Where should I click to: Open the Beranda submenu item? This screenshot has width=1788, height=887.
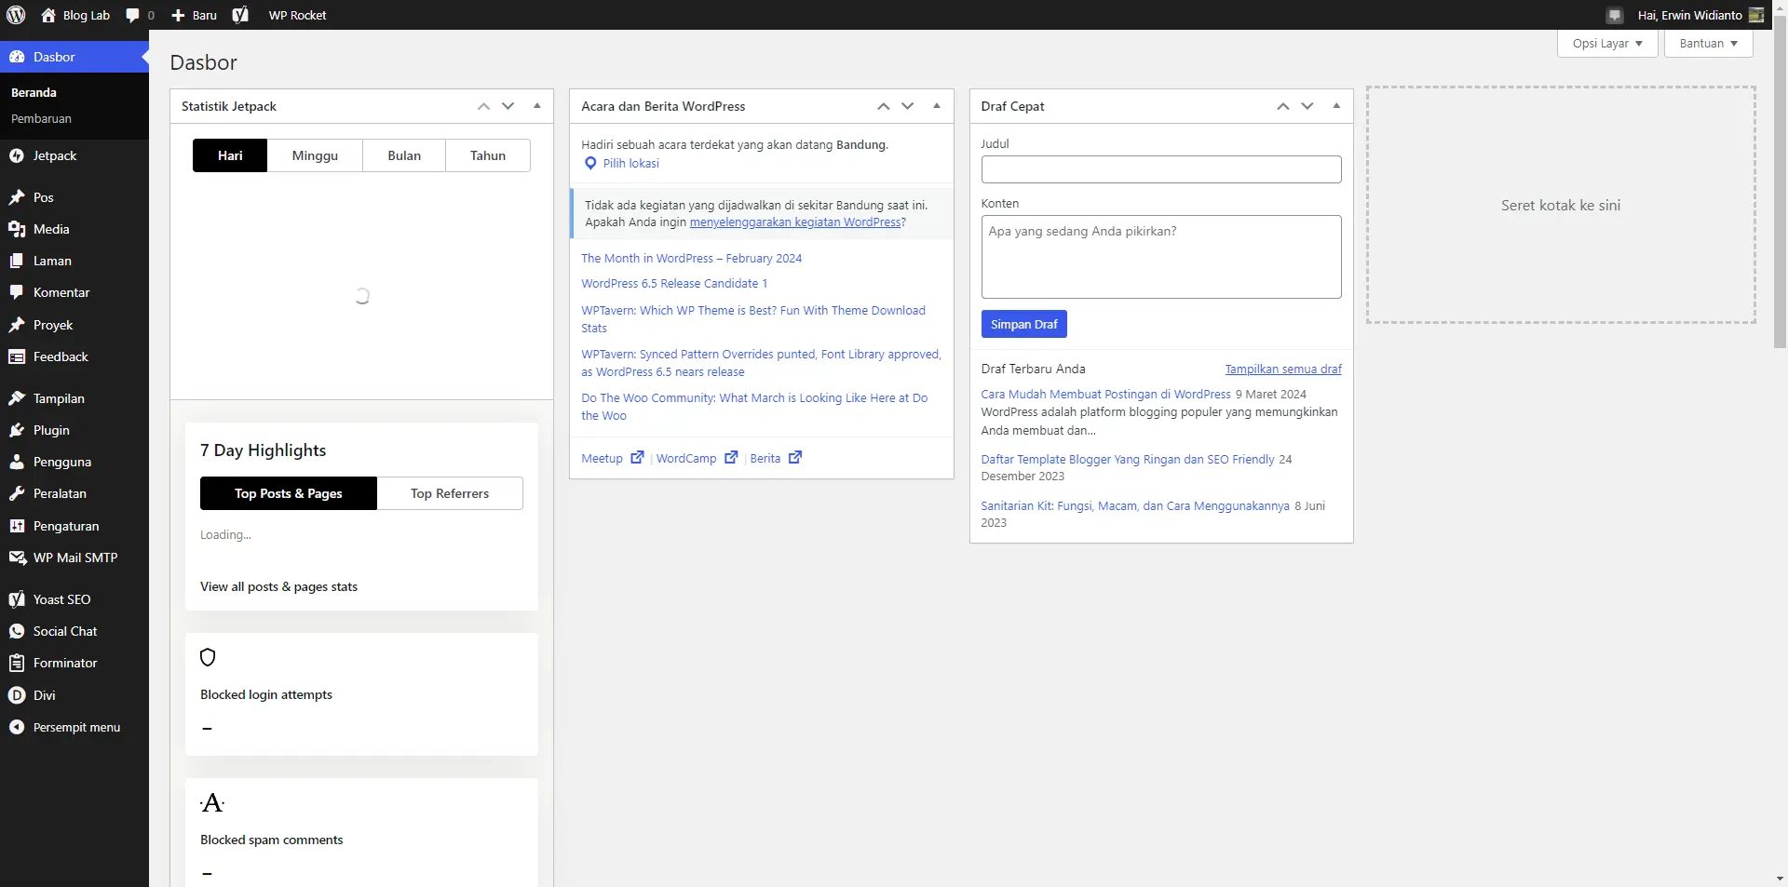[34, 92]
